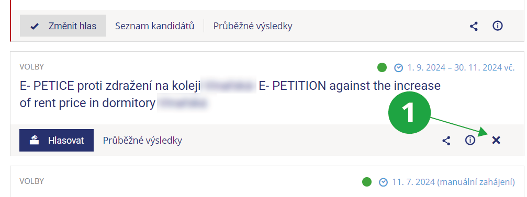Vote using the Hlasovat button
This screenshot has height=197, width=527.
coord(57,140)
